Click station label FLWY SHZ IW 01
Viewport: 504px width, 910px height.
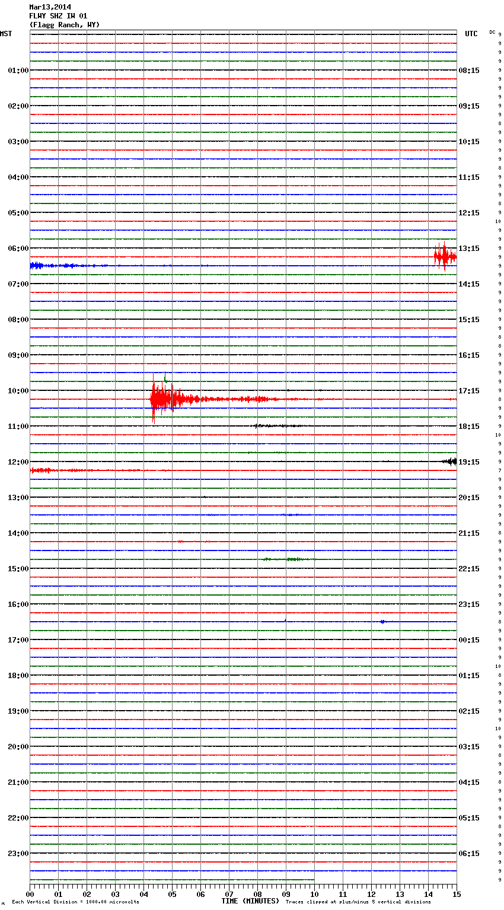[58, 16]
